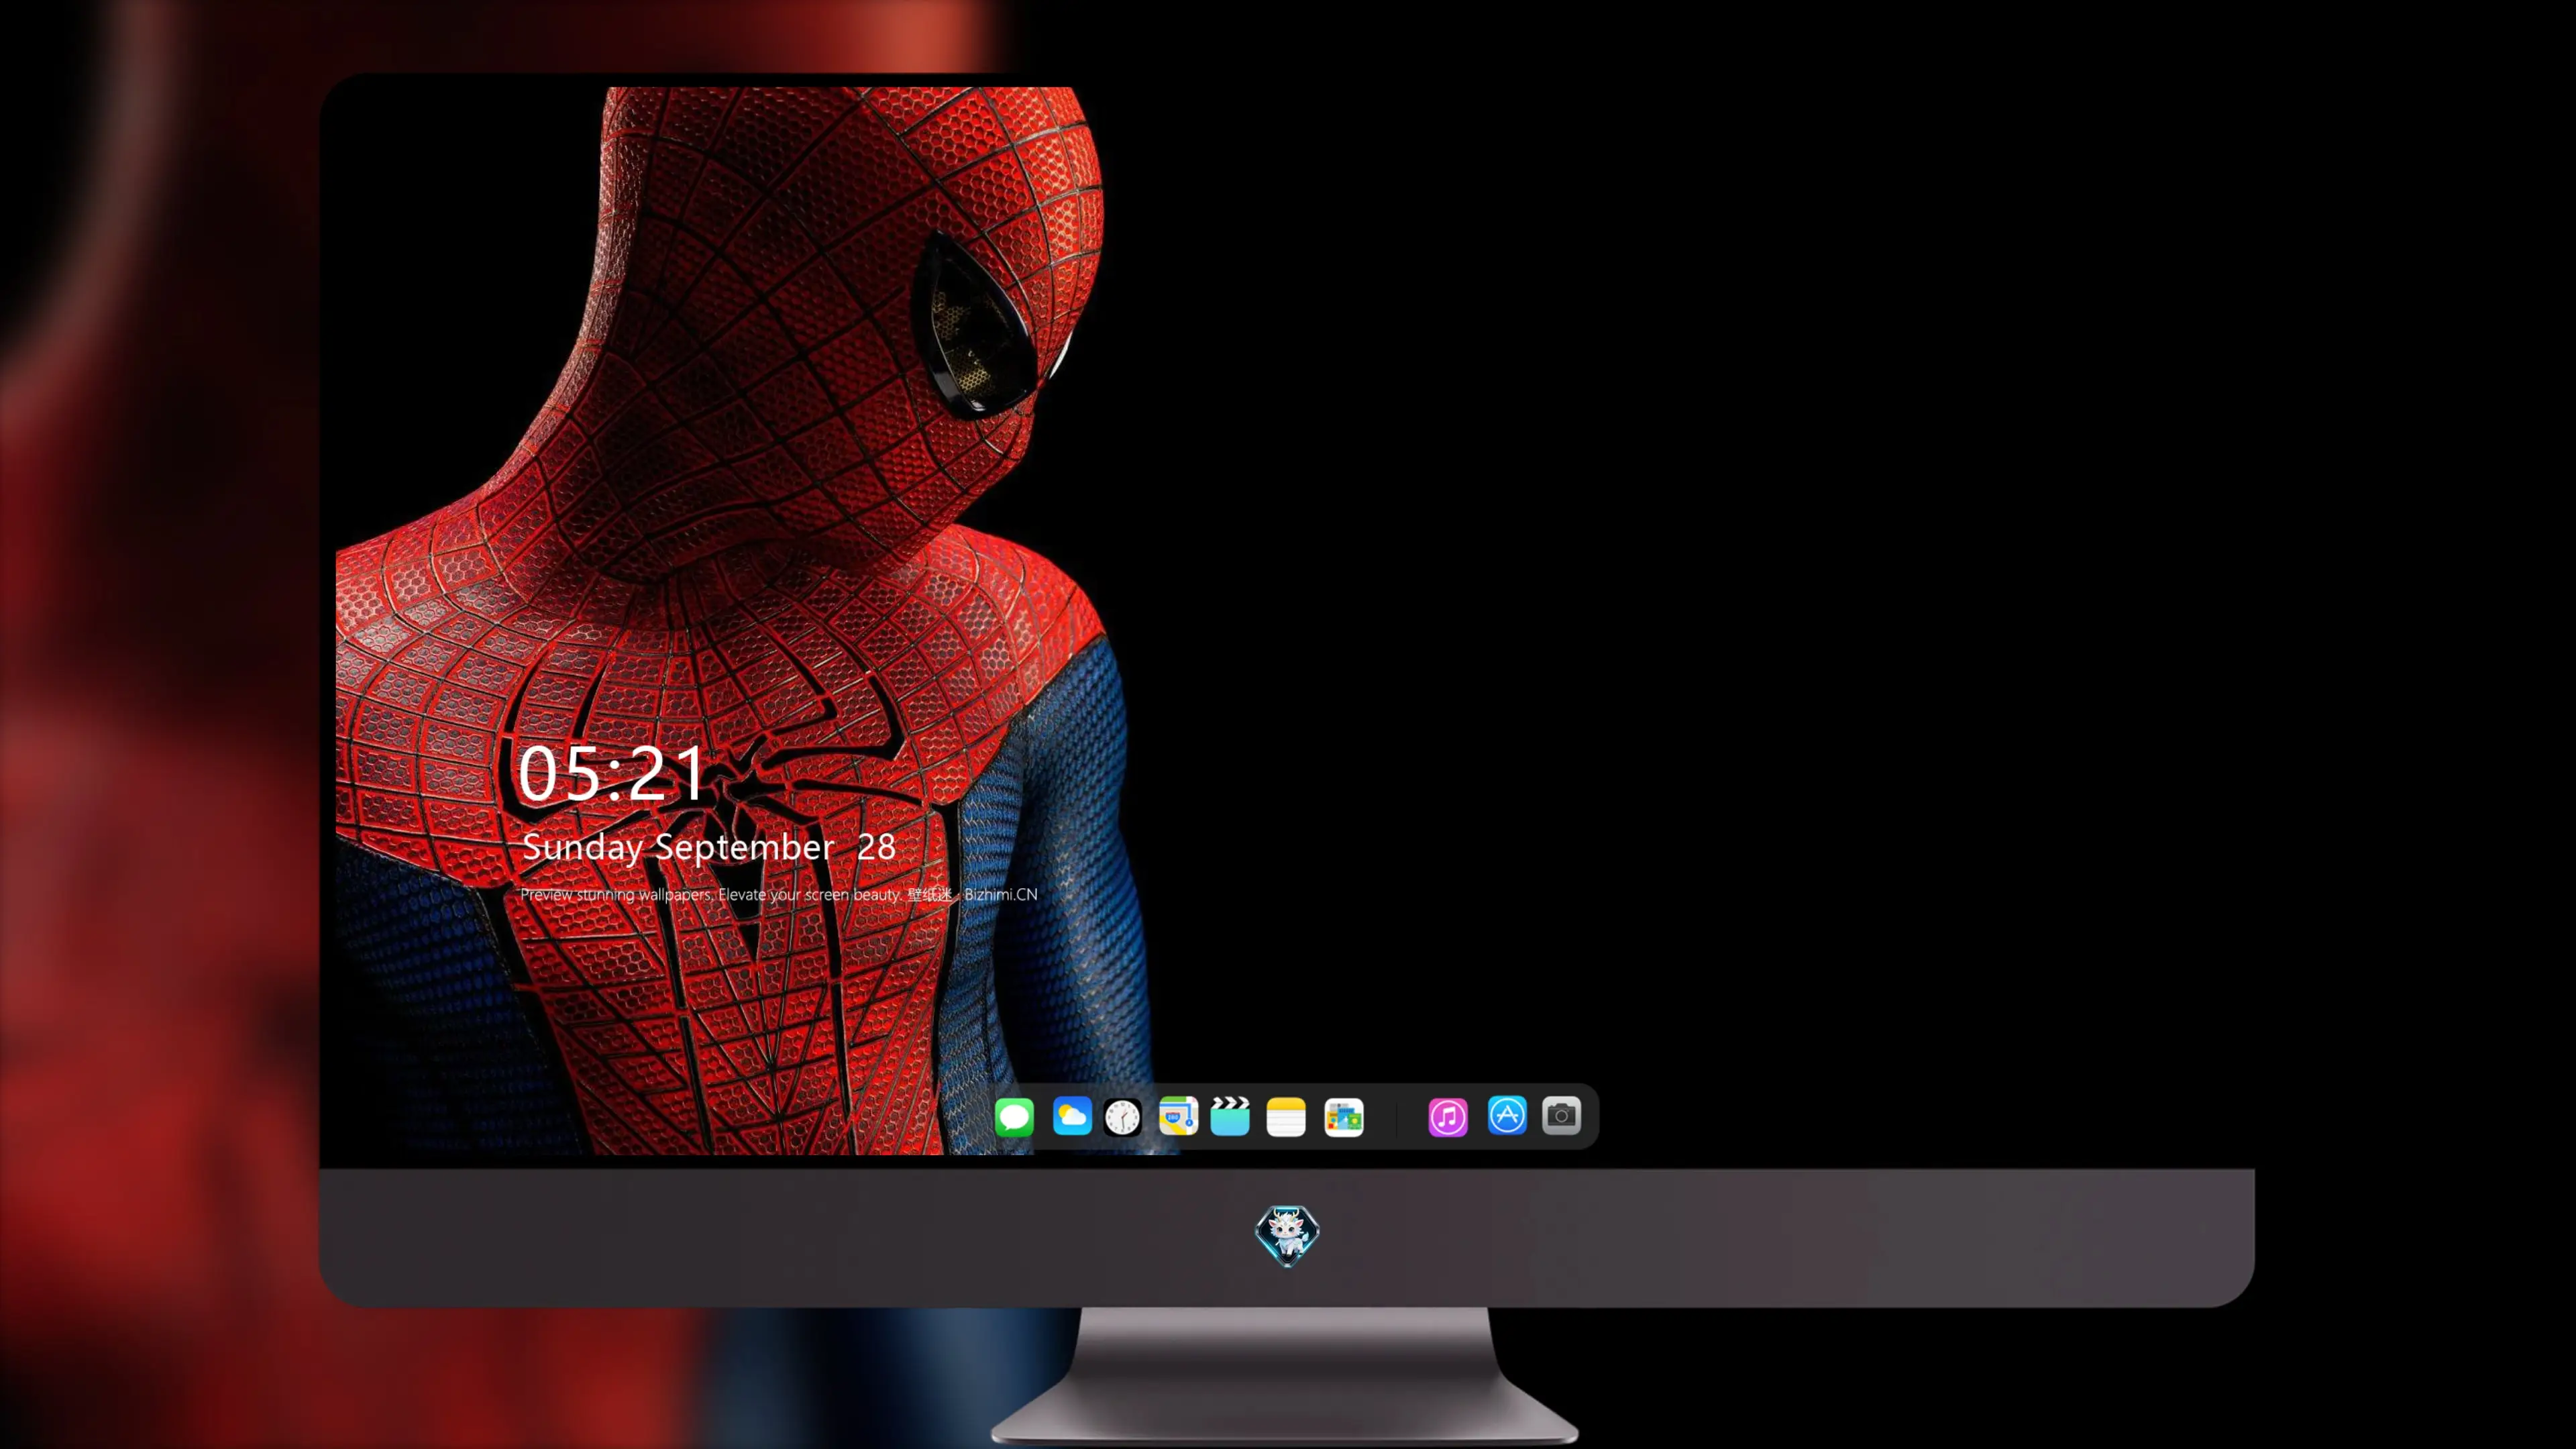The height and width of the screenshot is (1449, 2576).
Task: Open the Maps app in the dock
Action: 1178,1116
